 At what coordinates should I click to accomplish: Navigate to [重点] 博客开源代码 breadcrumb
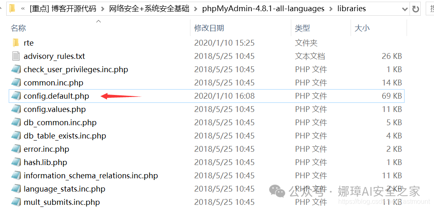63,9
